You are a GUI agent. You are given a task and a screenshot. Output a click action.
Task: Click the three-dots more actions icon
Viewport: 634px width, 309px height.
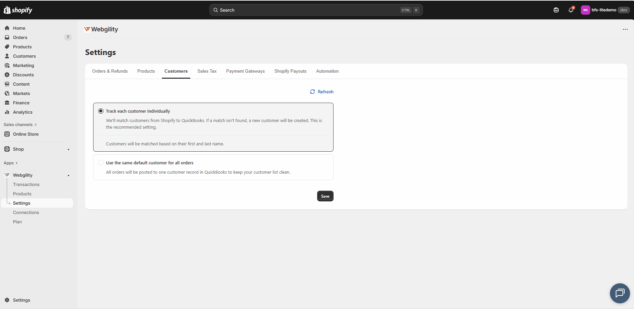coord(625,29)
